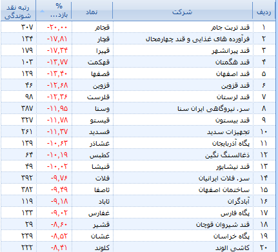Select company پگاه فارس

[x=235, y=213]
